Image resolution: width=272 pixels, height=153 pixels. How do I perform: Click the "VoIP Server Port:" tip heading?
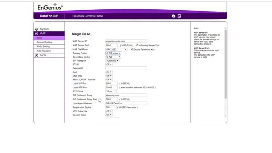[x=202, y=48]
